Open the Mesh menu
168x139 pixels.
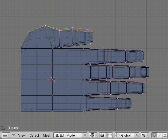point(47,135)
